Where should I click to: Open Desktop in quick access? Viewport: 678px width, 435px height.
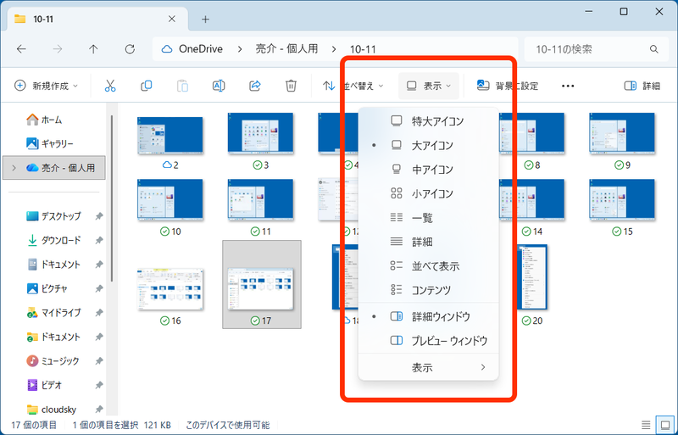click(x=53, y=215)
